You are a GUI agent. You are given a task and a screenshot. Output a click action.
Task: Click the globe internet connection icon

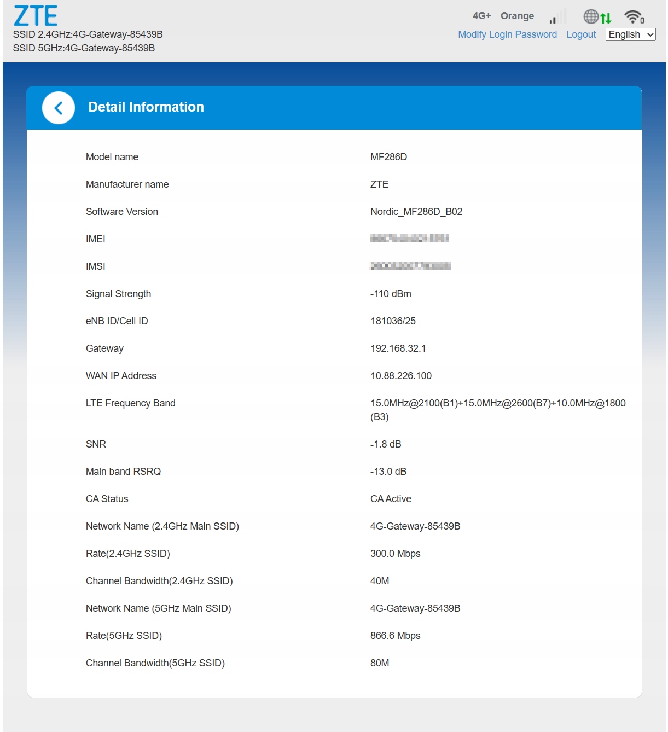click(x=590, y=17)
